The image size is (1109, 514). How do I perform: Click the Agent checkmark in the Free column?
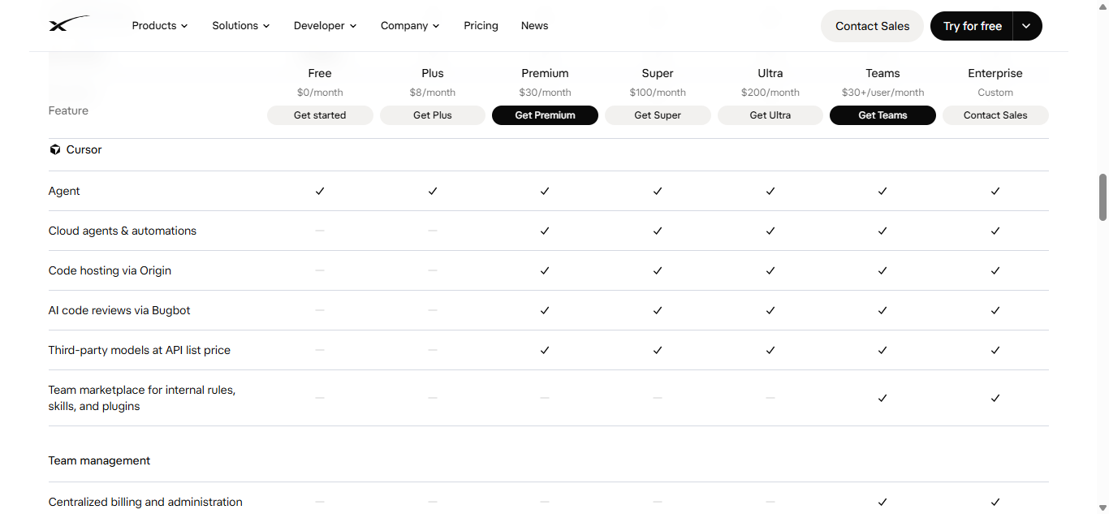(x=320, y=191)
